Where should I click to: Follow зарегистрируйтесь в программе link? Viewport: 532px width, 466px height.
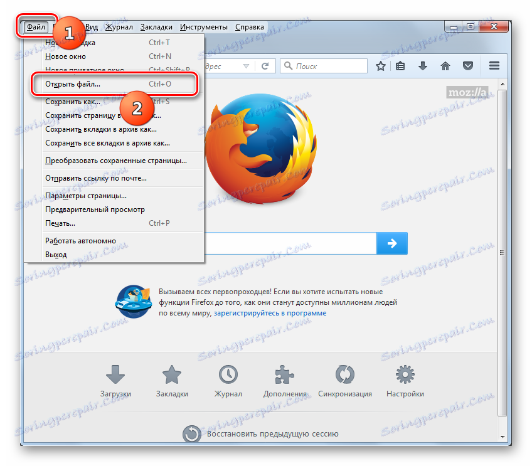click(270, 313)
